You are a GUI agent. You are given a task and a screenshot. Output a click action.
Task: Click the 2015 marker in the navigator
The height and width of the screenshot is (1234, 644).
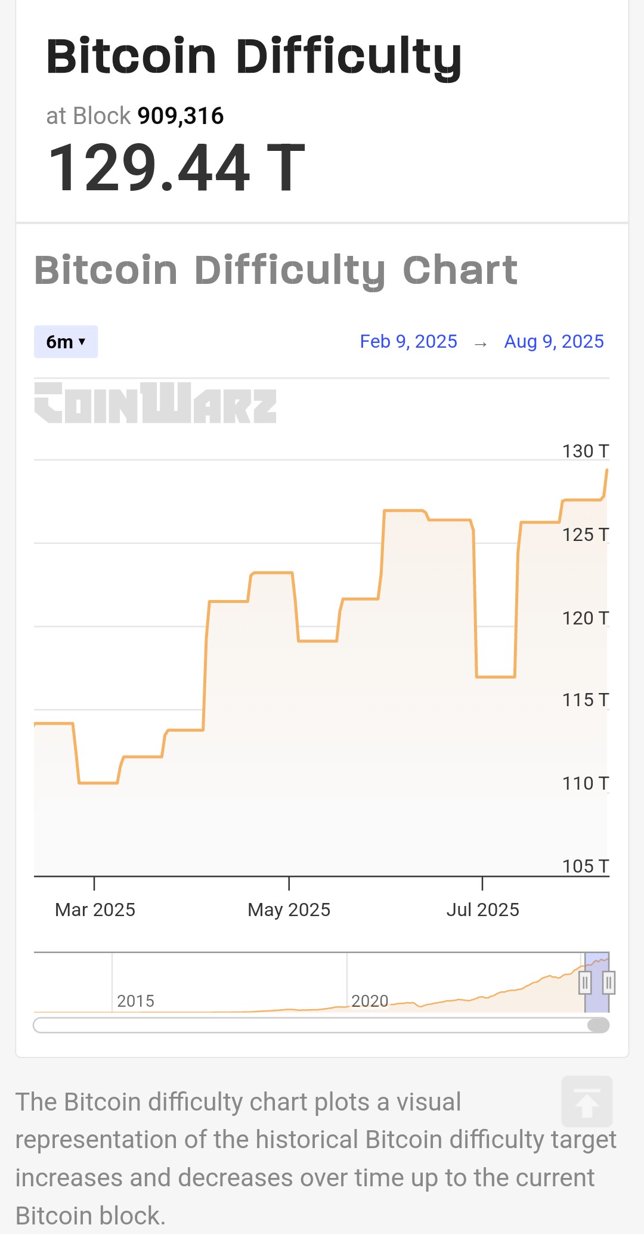coord(135,1001)
